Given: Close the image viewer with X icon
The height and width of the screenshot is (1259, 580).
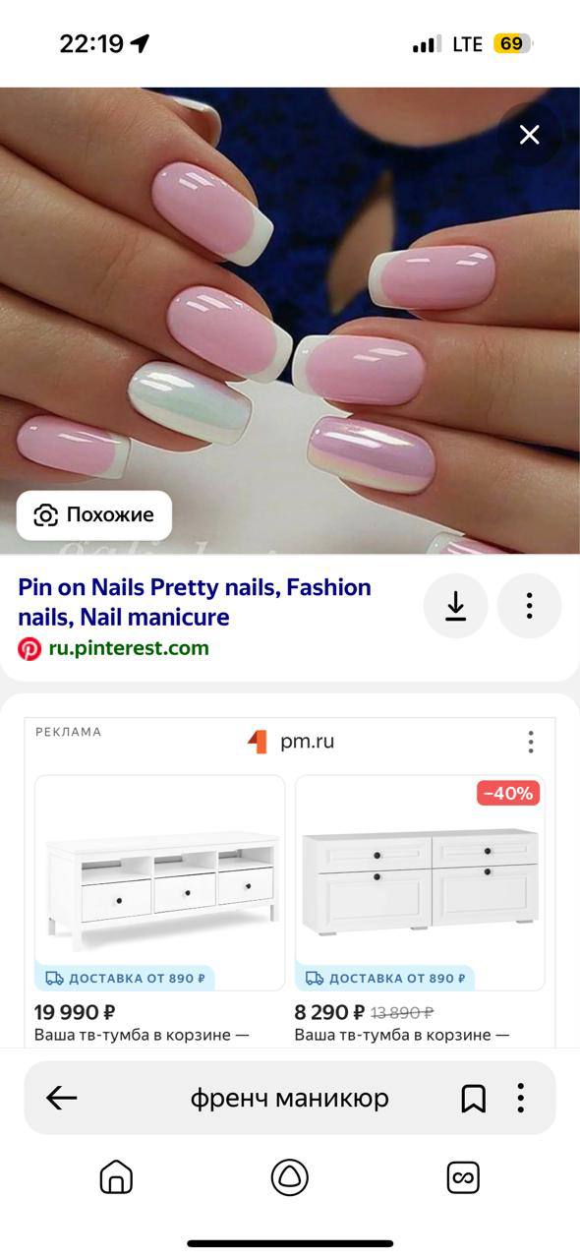Looking at the screenshot, I should [x=529, y=135].
